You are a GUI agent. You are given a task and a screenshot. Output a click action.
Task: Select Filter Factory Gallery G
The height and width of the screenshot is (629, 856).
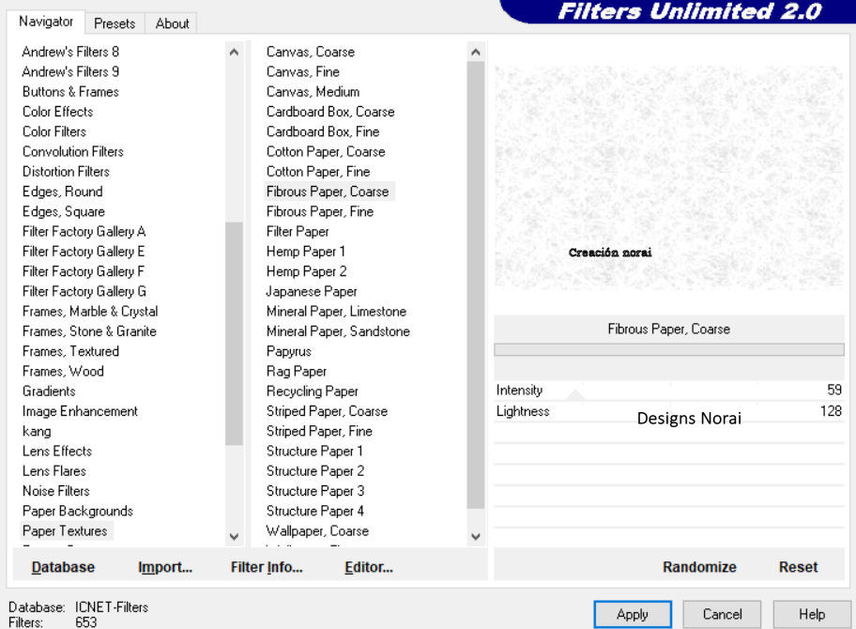[x=84, y=291]
